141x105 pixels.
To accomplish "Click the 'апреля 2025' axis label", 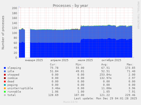I will pyautogui.click(x=59, y=60).
